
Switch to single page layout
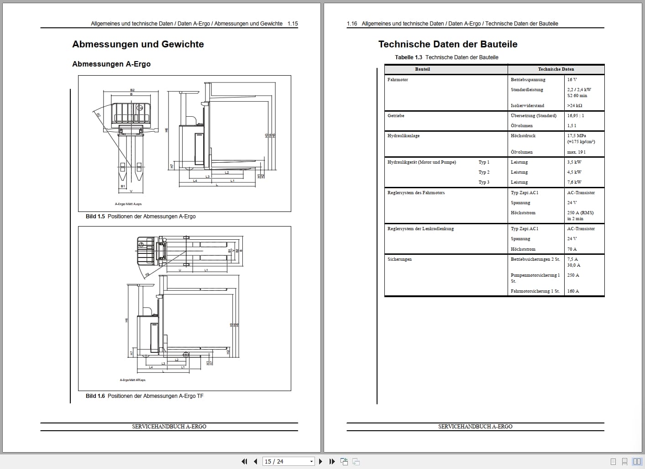tap(614, 461)
